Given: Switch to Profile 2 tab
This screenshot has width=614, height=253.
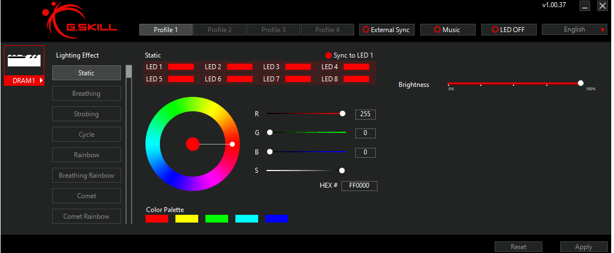Looking at the screenshot, I should (219, 30).
